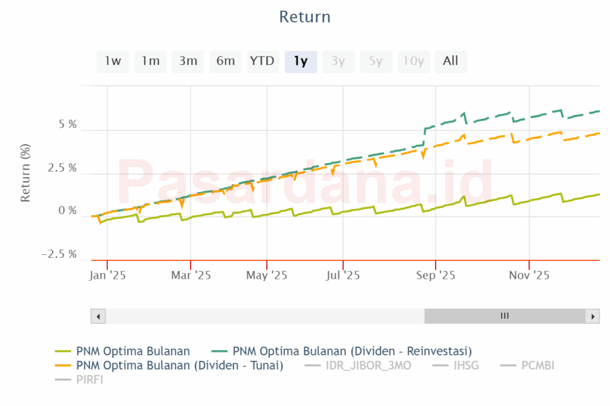Hide the Dividen - Tunai series
The width and height of the screenshot is (610, 406).
179,366
